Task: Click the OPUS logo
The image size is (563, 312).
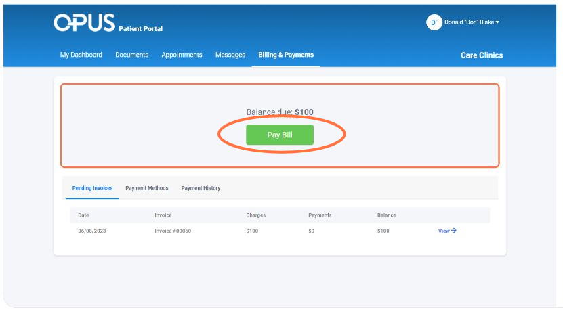Action: click(85, 22)
